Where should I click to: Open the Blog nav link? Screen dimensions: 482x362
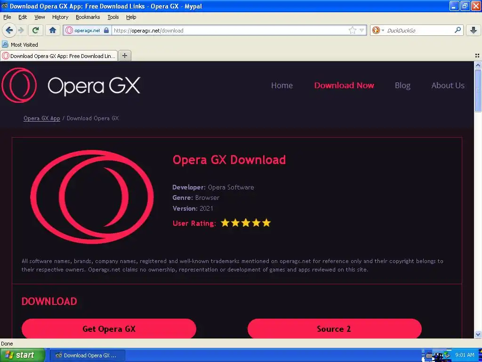tap(402, 85)
